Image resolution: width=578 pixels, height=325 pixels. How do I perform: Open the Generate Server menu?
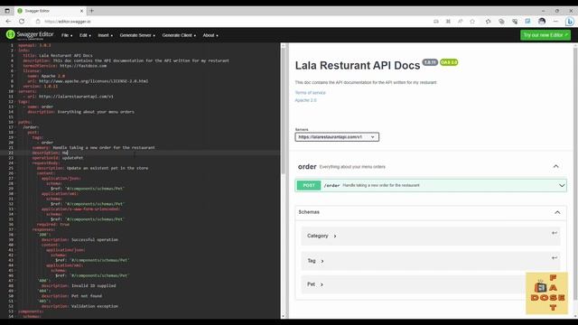click(137, 35)
